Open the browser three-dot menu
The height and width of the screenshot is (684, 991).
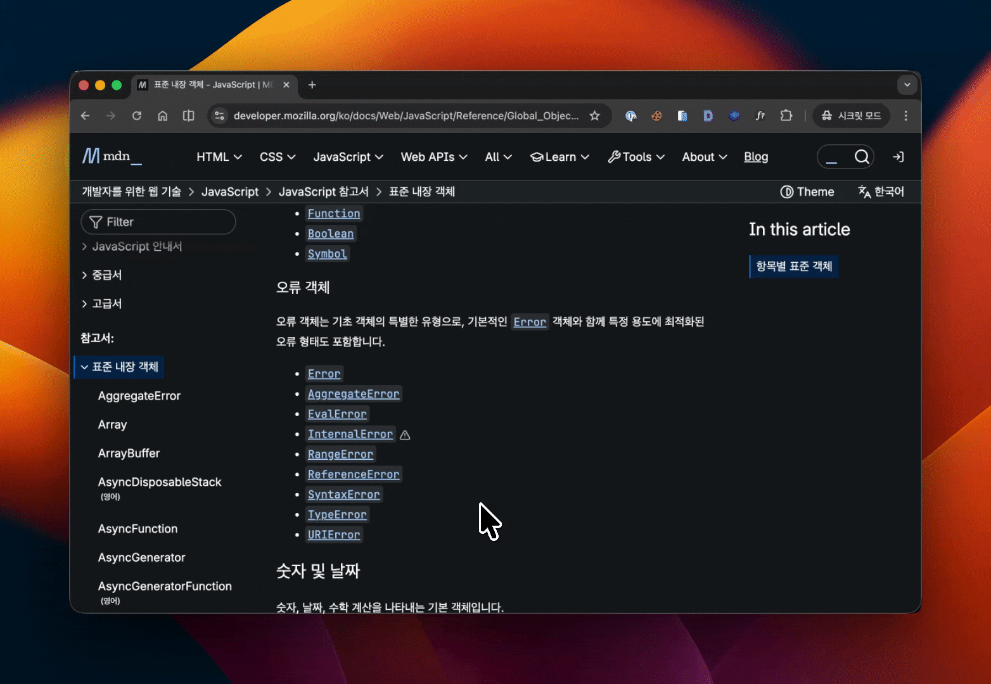(x=906, y=116)
